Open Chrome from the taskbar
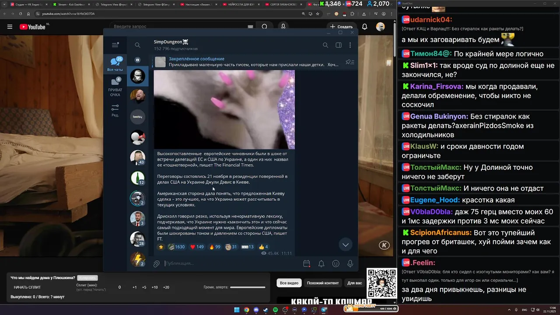This screenshot has width=560, height=315. (x=246, y=310)
